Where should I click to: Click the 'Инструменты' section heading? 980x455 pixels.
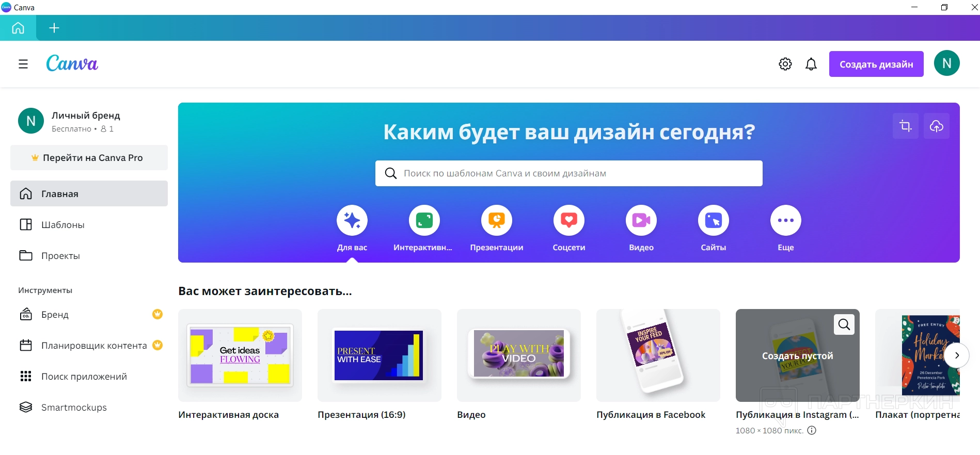click(45, 290)
